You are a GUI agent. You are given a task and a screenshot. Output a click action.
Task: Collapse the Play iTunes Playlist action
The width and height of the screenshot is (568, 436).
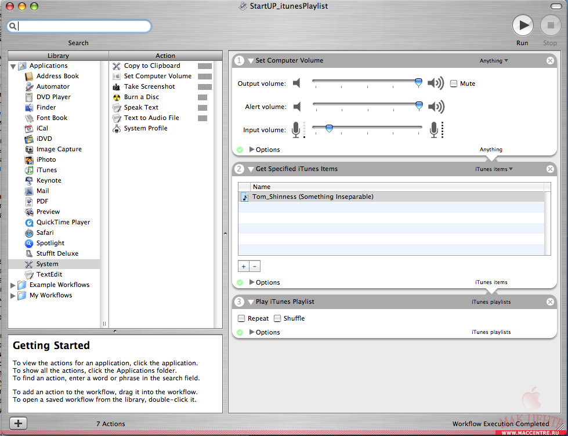click(251, 302)
